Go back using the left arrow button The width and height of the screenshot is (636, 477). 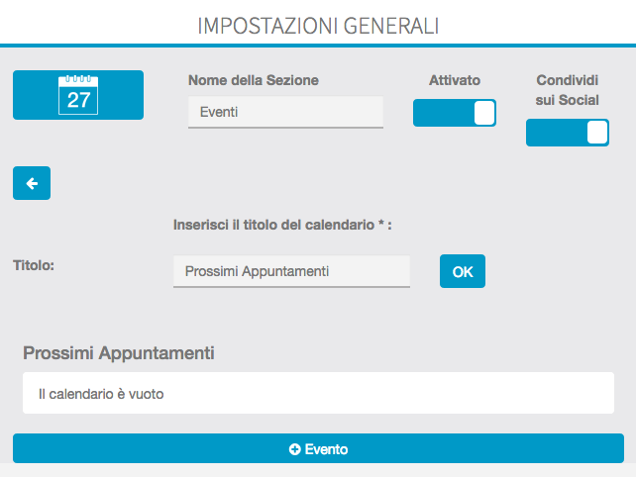coord(32,183)
